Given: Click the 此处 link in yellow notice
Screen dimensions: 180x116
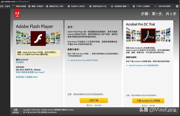Looking at the screenshot, I should [x=23, y=54].
